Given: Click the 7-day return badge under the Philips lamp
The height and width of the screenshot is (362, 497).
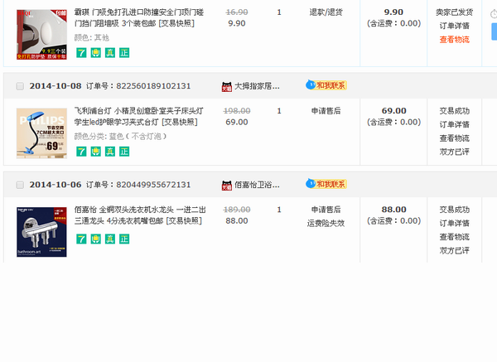Looking at the screenshot, I should (81, 152).
